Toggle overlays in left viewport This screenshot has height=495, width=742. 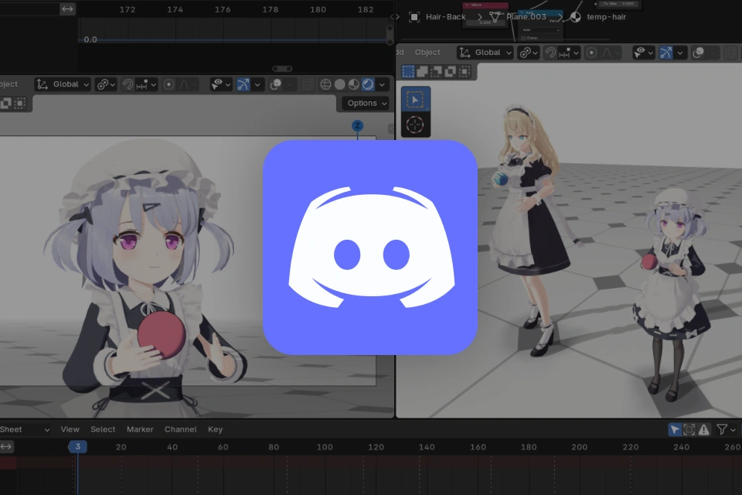click(x=276, y=84)
